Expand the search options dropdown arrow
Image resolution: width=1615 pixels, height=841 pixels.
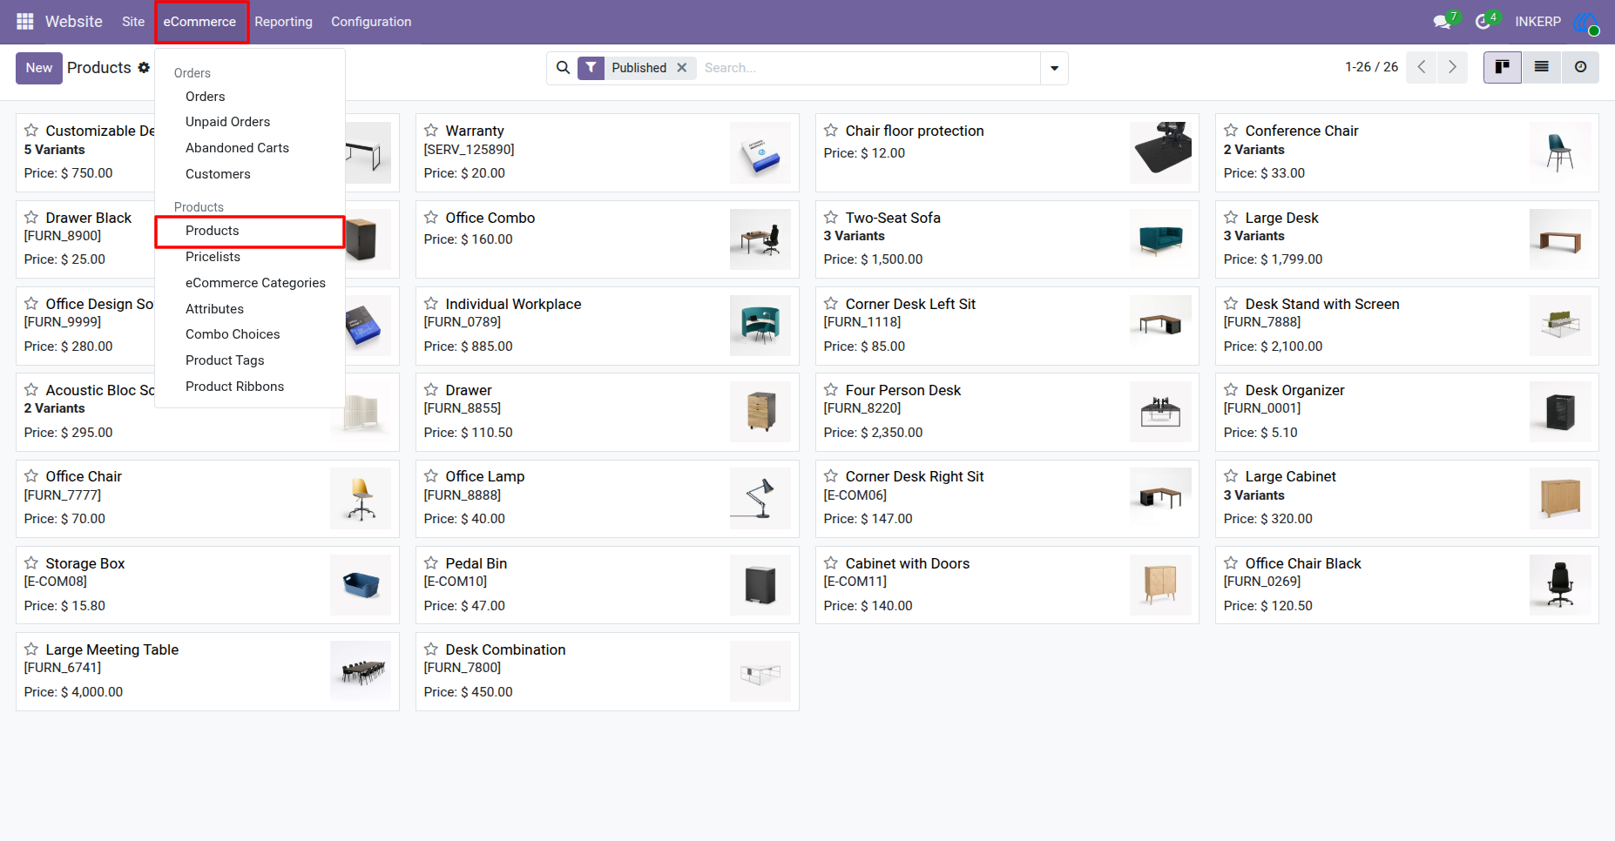coord(1054,68)
